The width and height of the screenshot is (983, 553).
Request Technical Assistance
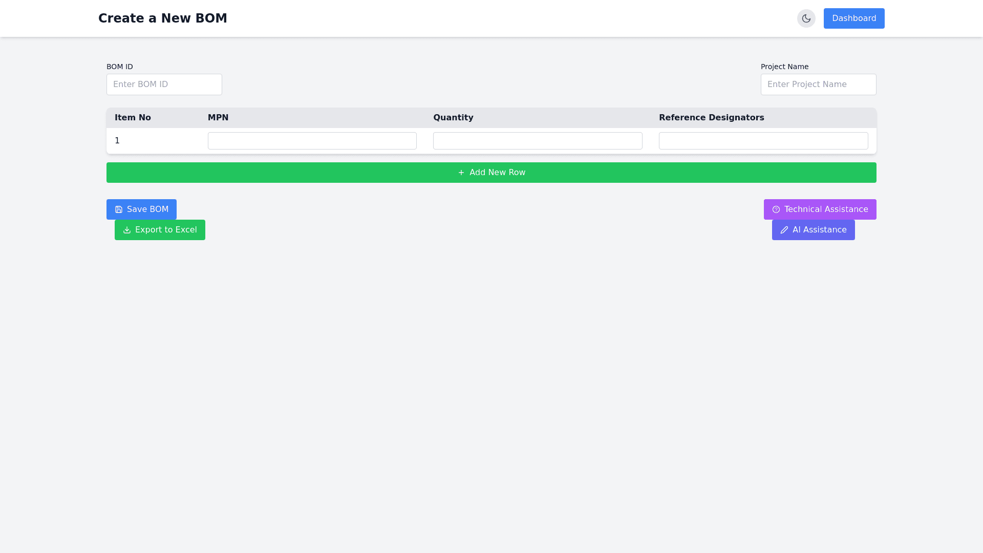pos(820,209)
